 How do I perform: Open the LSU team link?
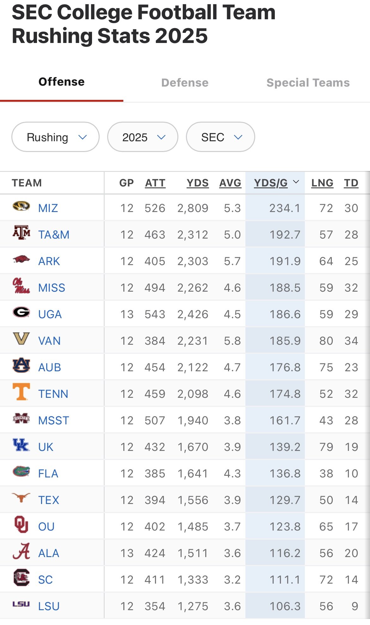coord(49,606)
